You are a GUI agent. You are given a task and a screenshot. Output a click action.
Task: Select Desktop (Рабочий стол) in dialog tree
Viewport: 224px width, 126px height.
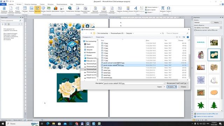click(x=91, y=61)
